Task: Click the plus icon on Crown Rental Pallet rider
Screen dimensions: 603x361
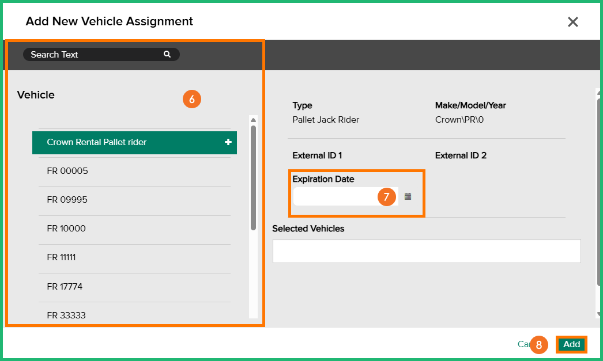Action: point(228,142)
